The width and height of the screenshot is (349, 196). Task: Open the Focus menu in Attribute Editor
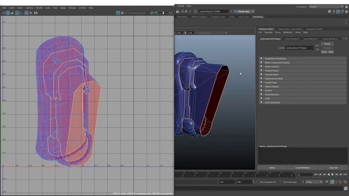[x=278, y=33]
